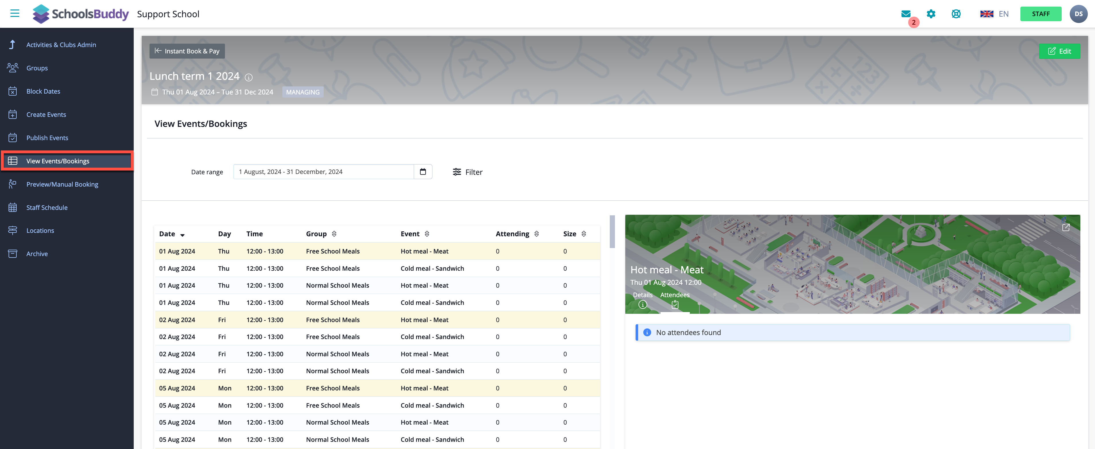
Task: Sort table by Attending column
Action: pos(517,234)
